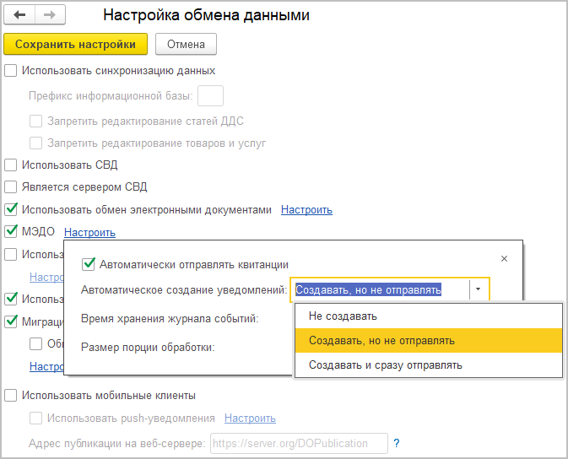Toggle Автоматически отправлять квитанции checkbox
This screenshot has height=459, width=568.
(x=89, y=264)
